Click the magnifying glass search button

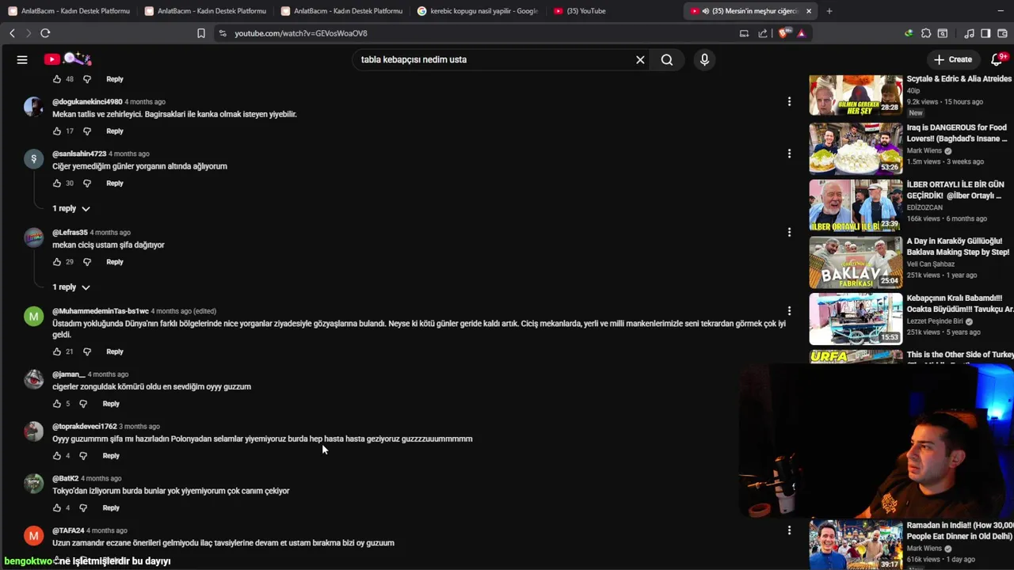[667, 59]
